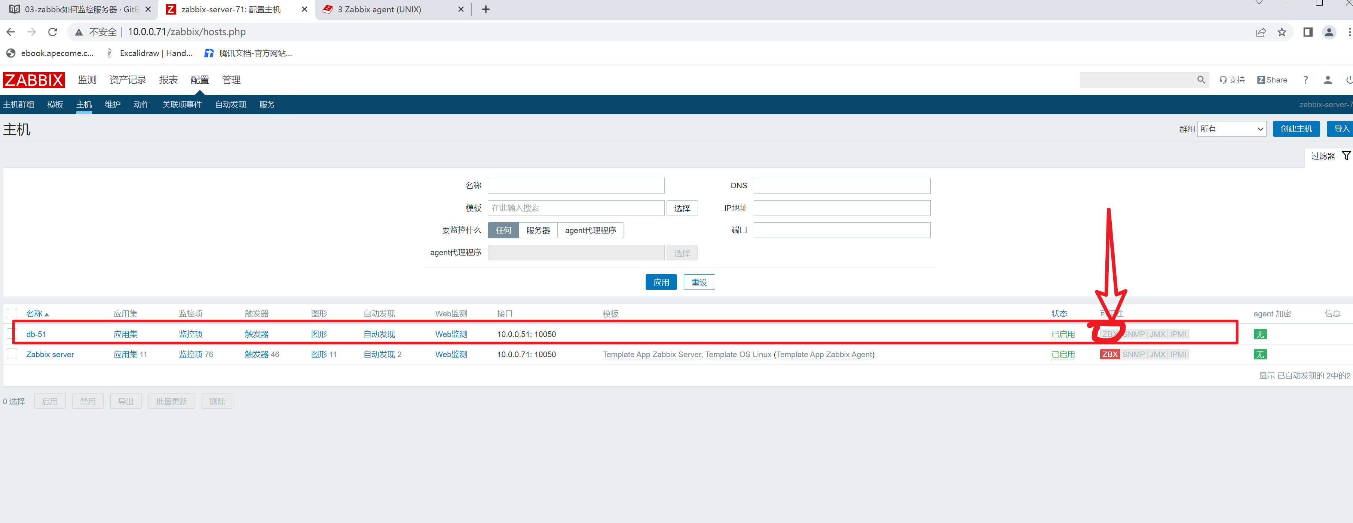Tick the checkbox for Zabbix server row

tap(12, 354)
